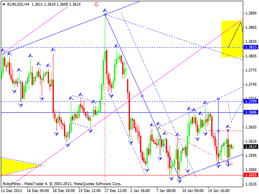Click price axis value 1.3745
Screen dimensions: 259x194
pyautogui.click(x=251, y=84)
